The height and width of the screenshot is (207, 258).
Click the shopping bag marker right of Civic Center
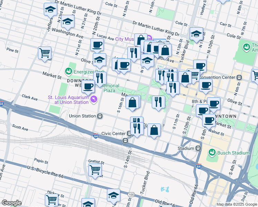tap(154, 131)
